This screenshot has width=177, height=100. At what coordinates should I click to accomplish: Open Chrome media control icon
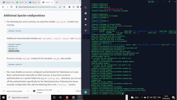pyautogui.click(x=74, y=7)
